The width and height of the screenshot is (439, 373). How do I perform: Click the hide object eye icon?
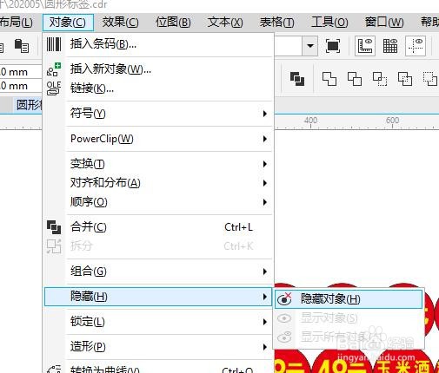(x=284, y=299)
